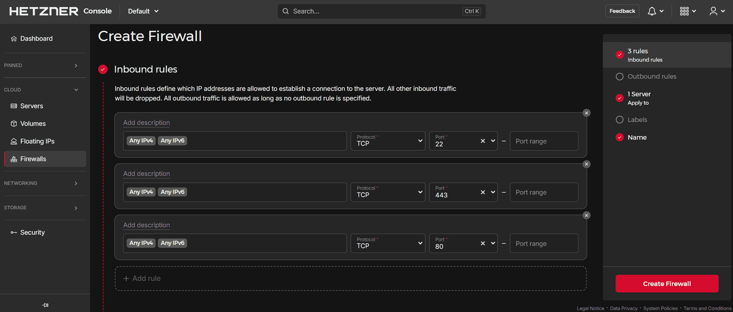Open the apps grid menu icon
733x312 pixels.
[684, 11]
